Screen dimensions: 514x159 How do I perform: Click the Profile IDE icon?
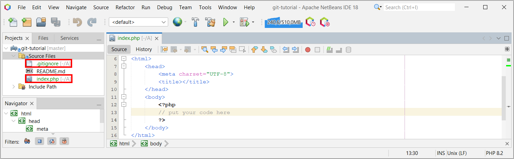pyautogui.click(x=310, y=22)
